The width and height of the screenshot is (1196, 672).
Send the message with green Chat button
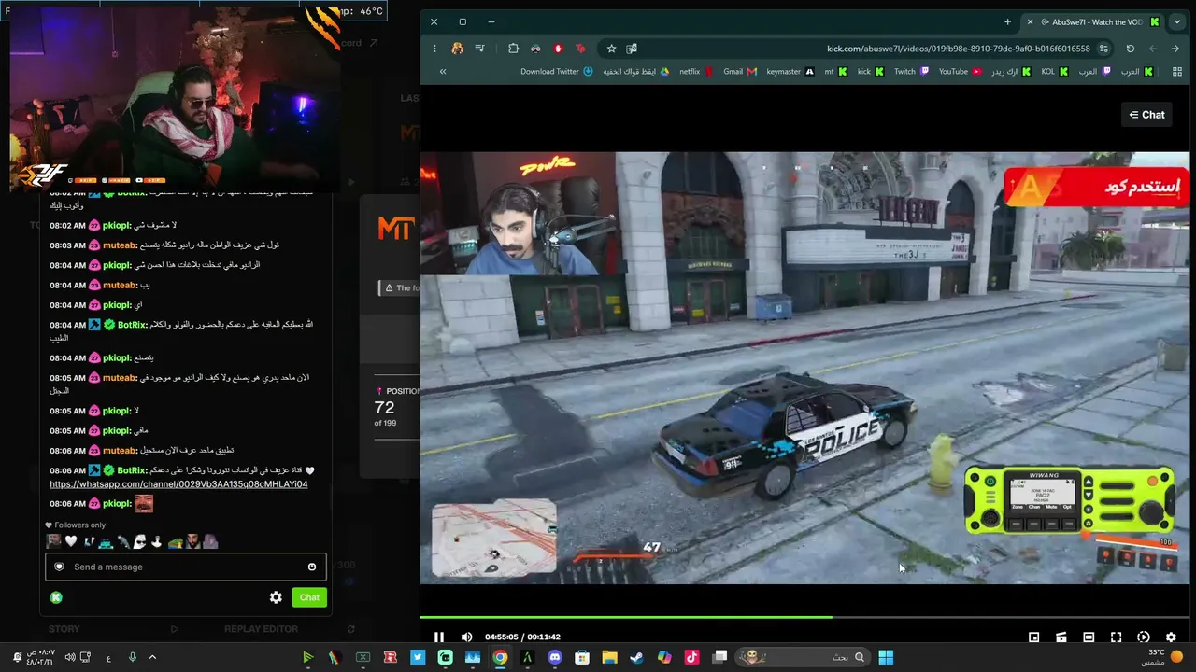(309, 597)
